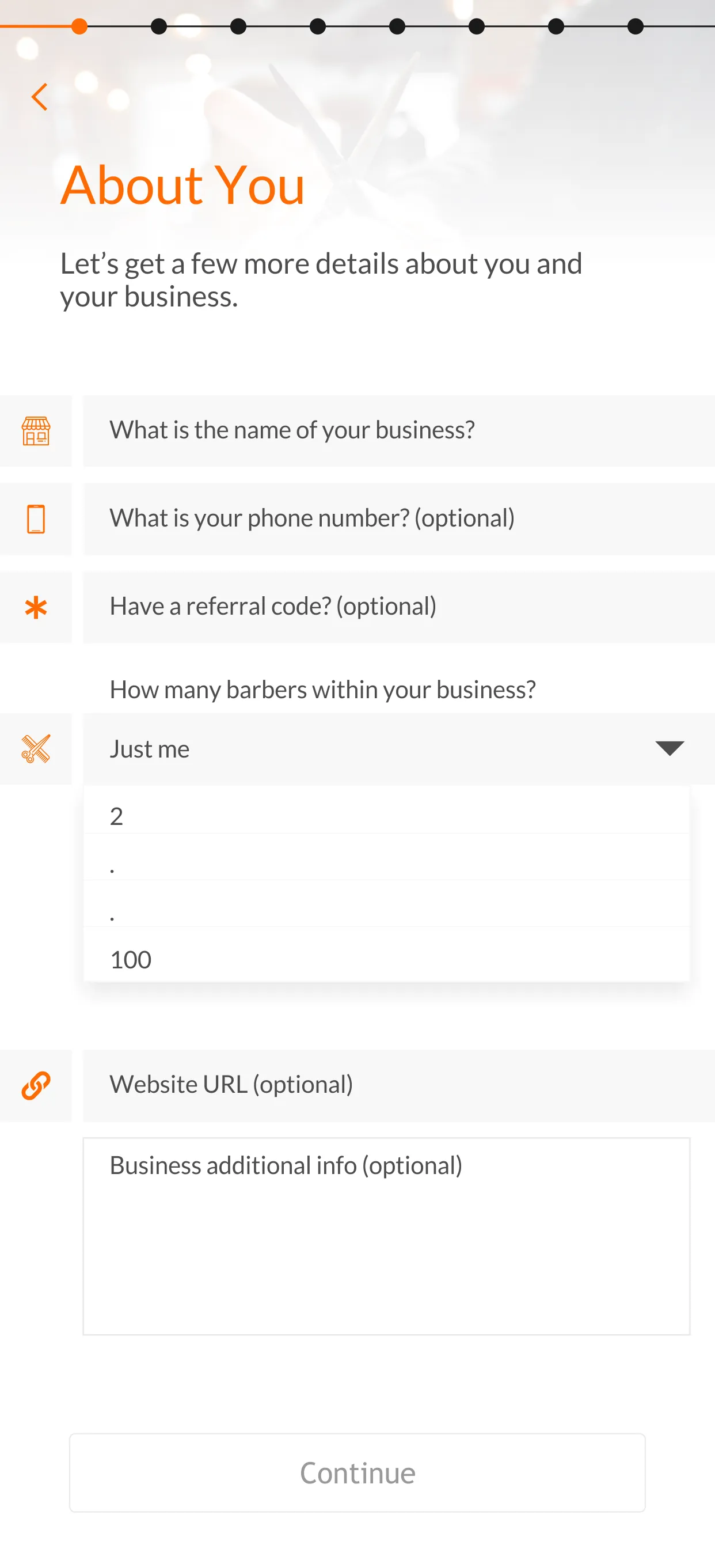This screenshot has height=1560, width=715.
Task: Focus the Website URL field
Action: click(x=399, y=1085)
